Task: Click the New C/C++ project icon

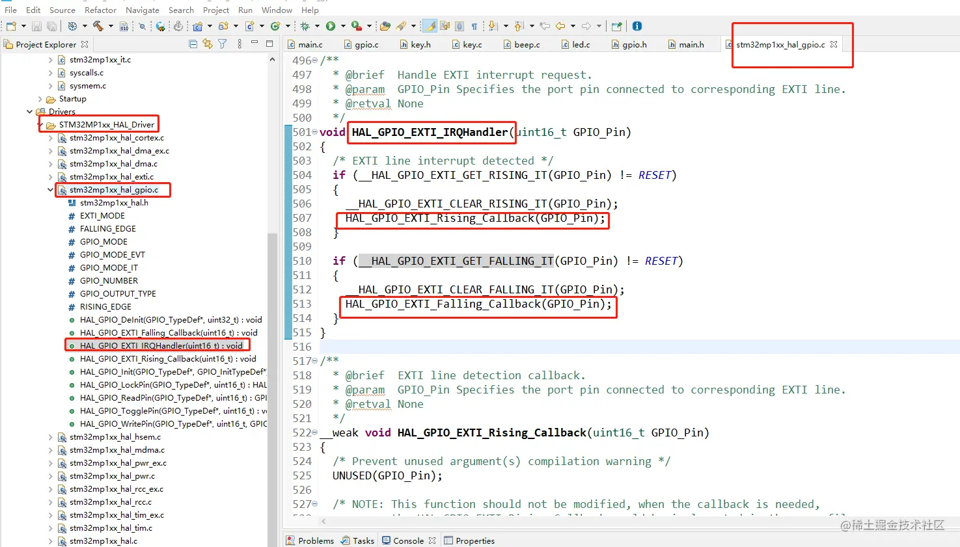Action: click(197, 26)
